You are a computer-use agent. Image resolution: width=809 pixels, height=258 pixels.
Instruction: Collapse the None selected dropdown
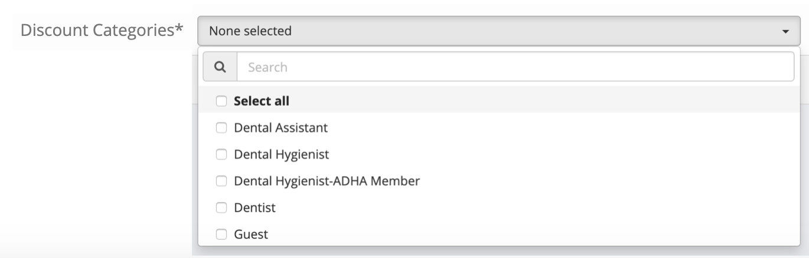[499, 31]
